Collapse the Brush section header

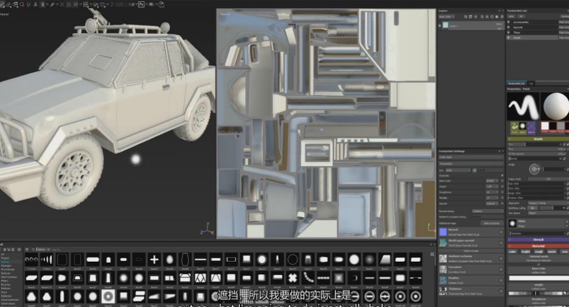pos(538,139)
